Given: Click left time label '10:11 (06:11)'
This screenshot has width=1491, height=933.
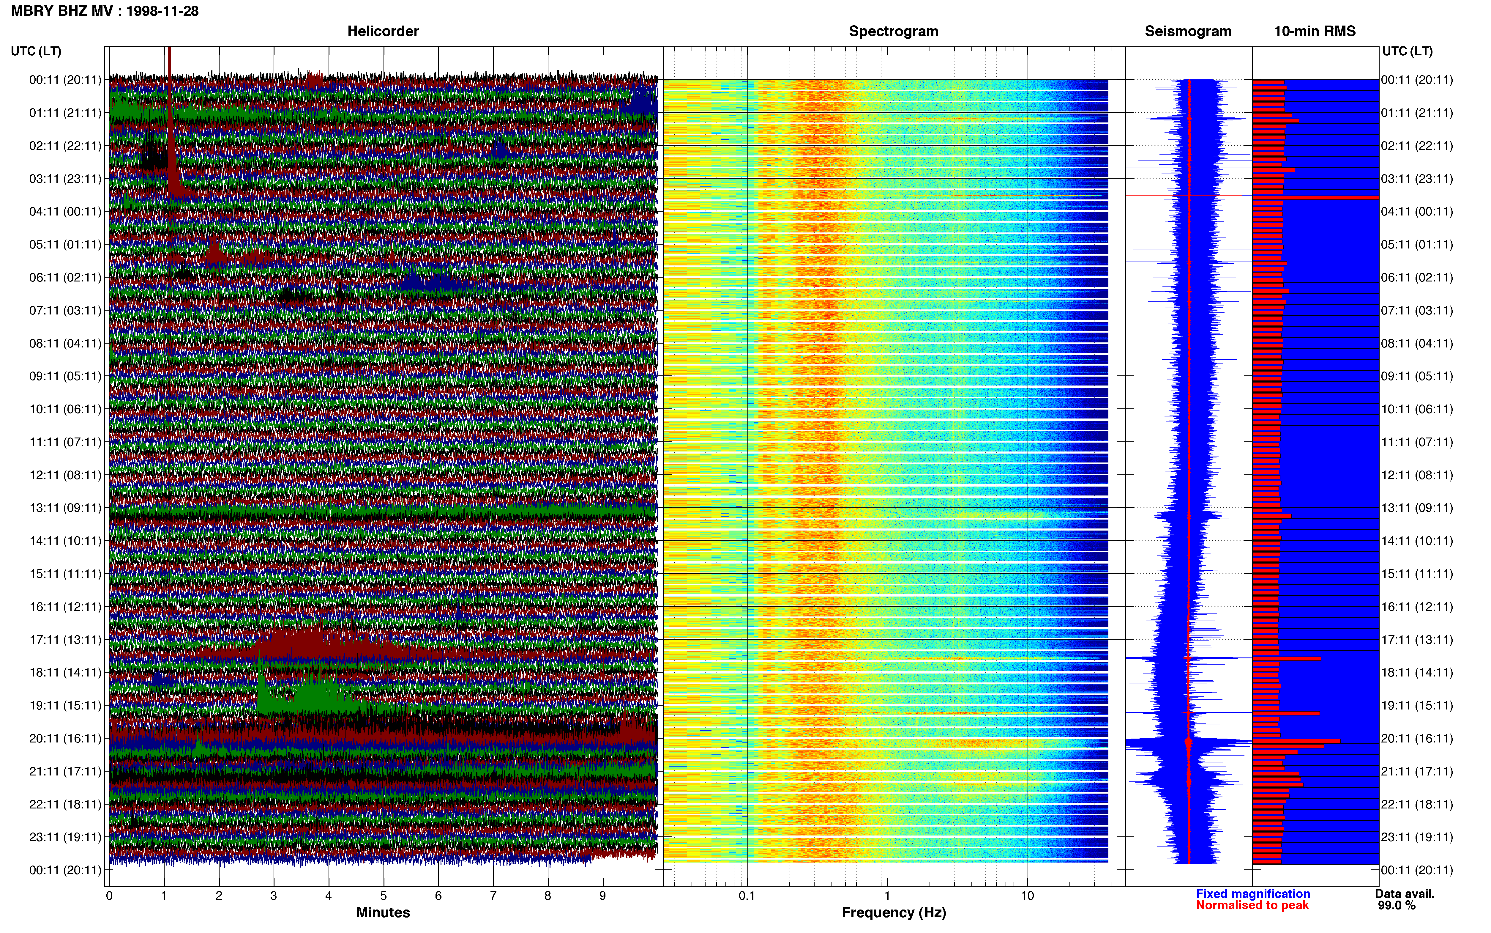Looking at the screenshot, I should pos(65,409).
